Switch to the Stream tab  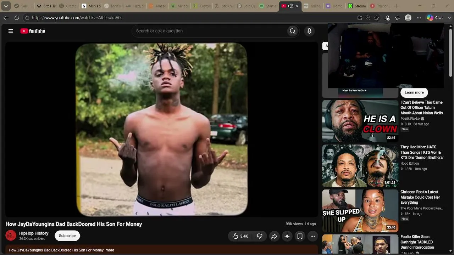(356, 6)
